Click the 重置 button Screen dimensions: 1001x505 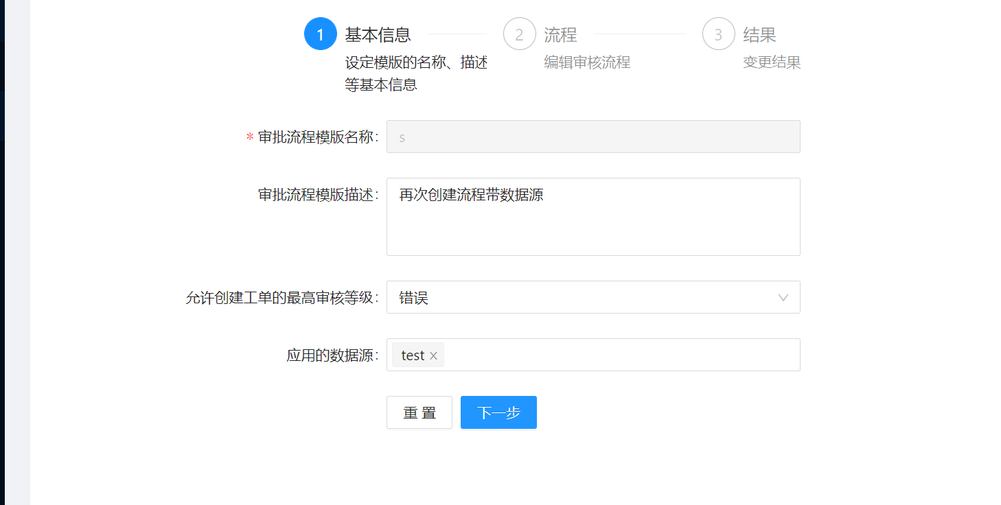419,412
